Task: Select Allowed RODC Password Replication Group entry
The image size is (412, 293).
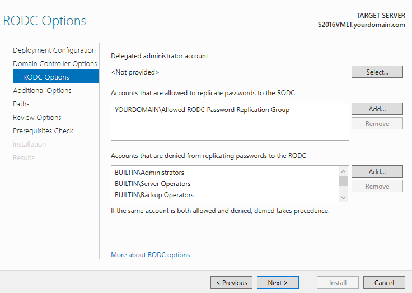Action: click(202, 110)
